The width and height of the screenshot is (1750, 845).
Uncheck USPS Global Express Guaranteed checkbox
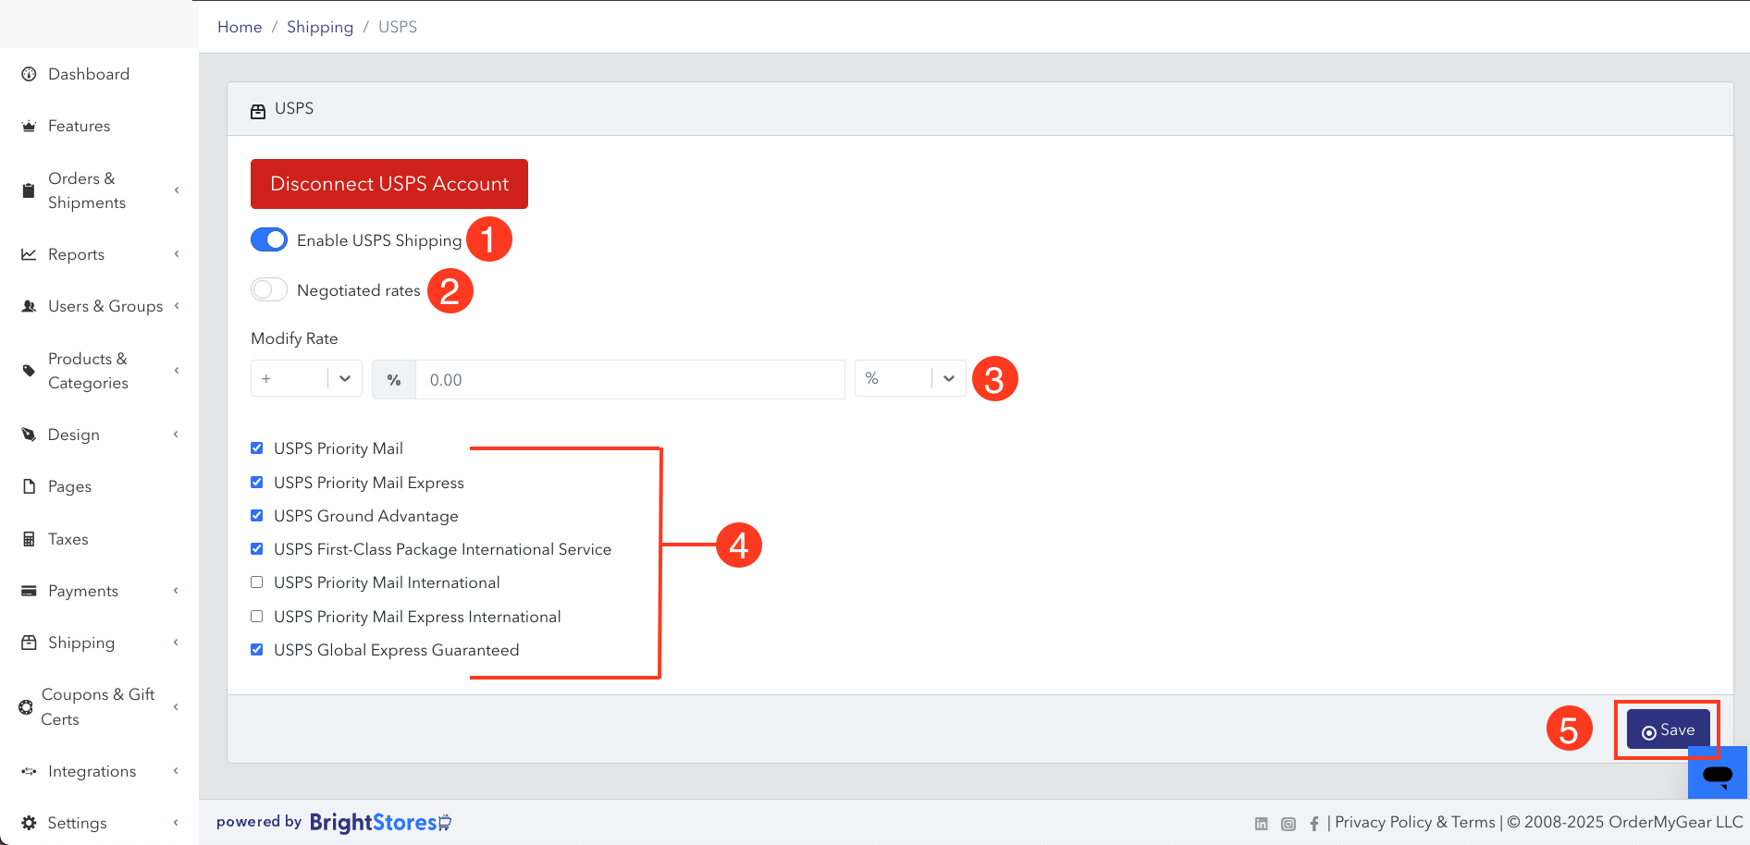coord(257,650)
